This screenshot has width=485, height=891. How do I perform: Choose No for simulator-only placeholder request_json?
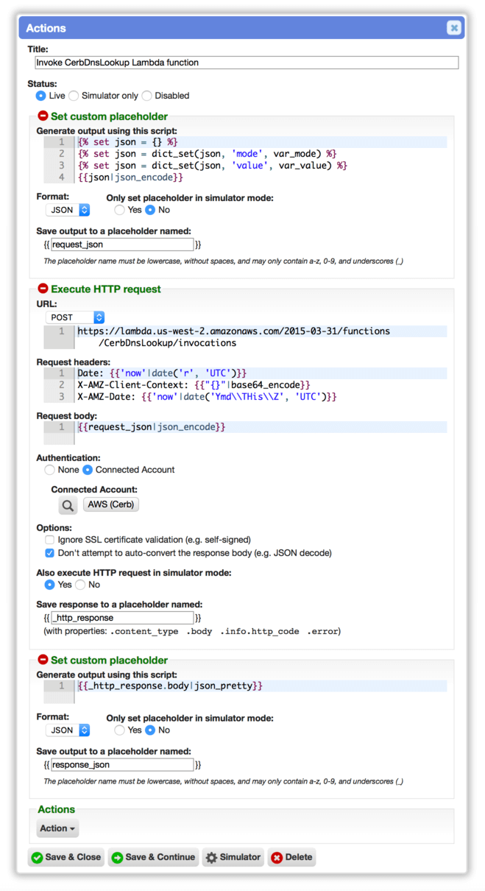pyautogui.click(x=150, y=210)
